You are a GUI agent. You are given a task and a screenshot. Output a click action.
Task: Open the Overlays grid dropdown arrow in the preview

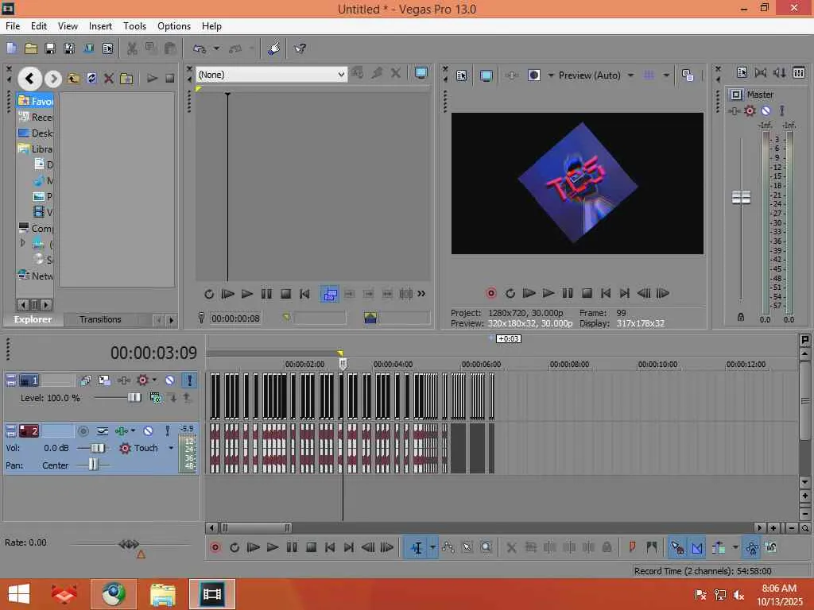[x=666, y=75]
